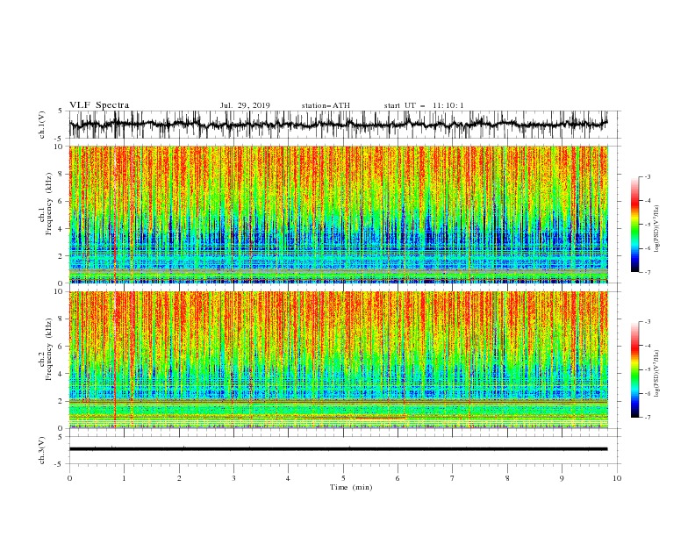Viewport: 695px width, 537px height.
Task: Click the "-3" value on ch.1 color bar
Action: tap(647, 177)
